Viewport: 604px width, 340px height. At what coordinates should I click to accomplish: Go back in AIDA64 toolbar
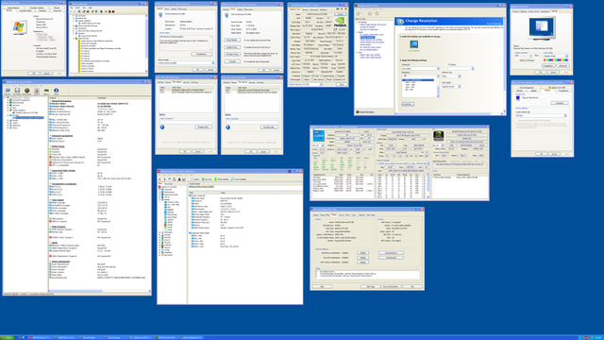tap(159, 179)
